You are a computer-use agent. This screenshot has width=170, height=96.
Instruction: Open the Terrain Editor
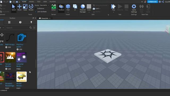(x=54, y=8)
